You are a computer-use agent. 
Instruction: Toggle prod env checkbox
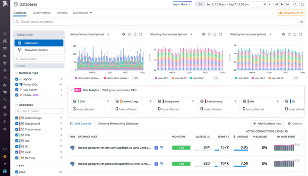coord(17,172)
